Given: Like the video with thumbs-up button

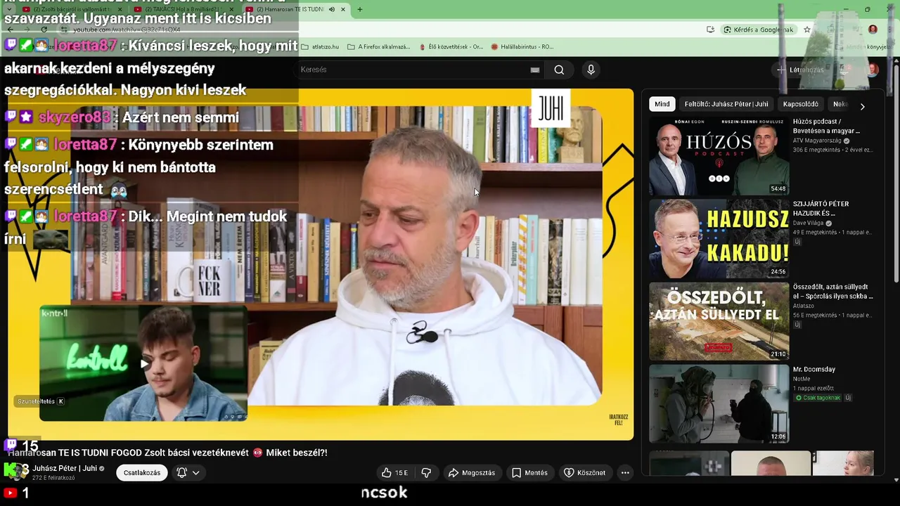Looking at the screenshot, I should click(394, 473).
